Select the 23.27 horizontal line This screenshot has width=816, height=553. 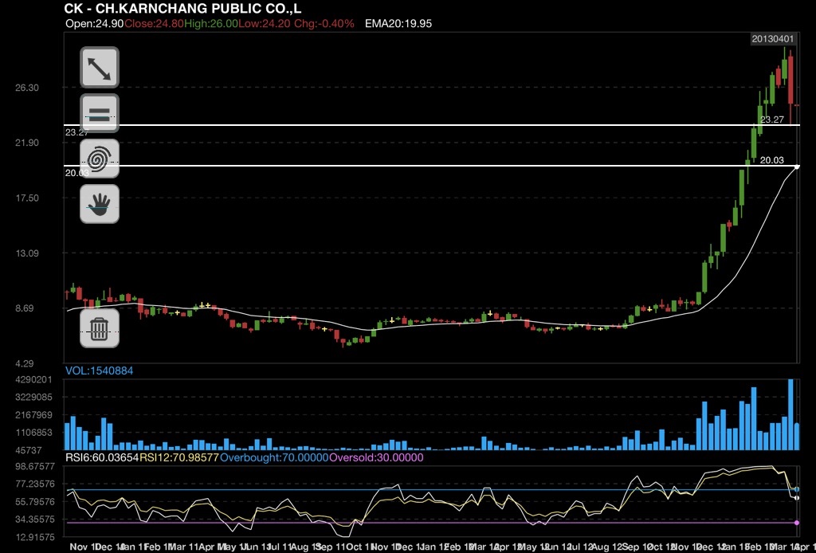click(431, 125)
